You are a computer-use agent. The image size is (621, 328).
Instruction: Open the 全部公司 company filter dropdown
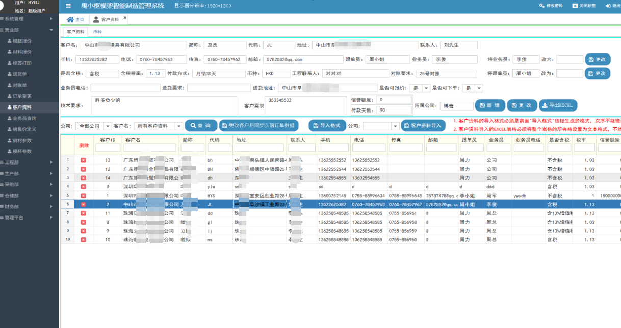[x=108, y=126]
